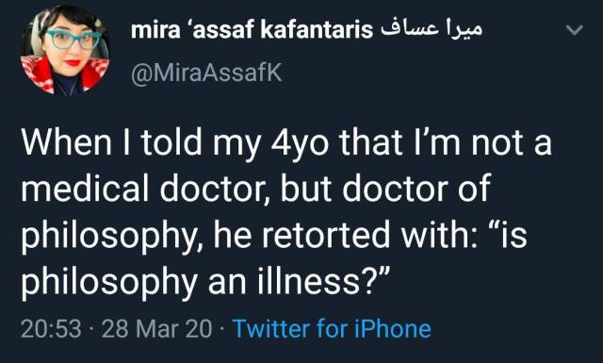The height and width of the screenshot is (363, 603).
Task: Click the 28 Mar 20 date
Action: coord(157,329)
